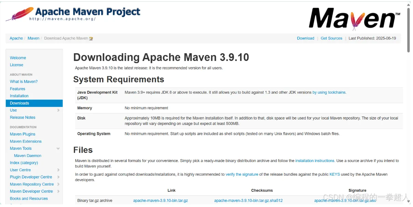The height and width of the screenshot is (207, 413).
Task: Click 'Last Published: 2025-06-19' text
Action: (x=372, y=38)
